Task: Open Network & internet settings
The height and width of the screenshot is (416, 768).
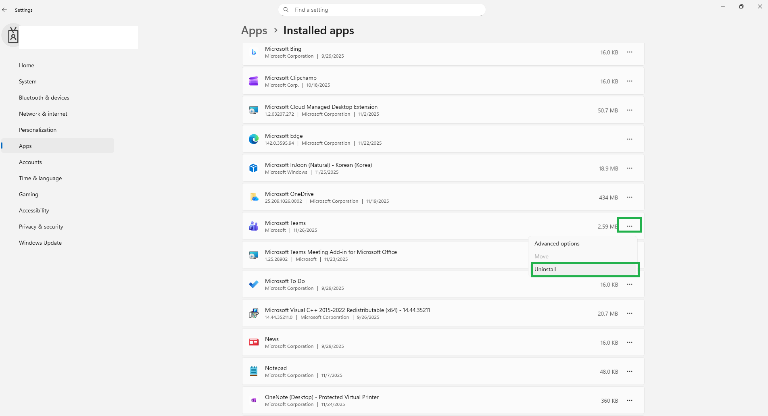Action: tap(58, 114)
